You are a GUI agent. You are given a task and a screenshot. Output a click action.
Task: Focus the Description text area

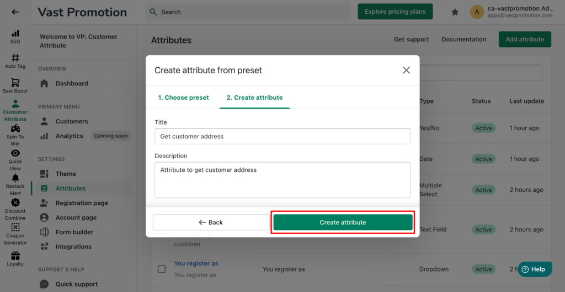pyautogui.click(x=282, y=180)
